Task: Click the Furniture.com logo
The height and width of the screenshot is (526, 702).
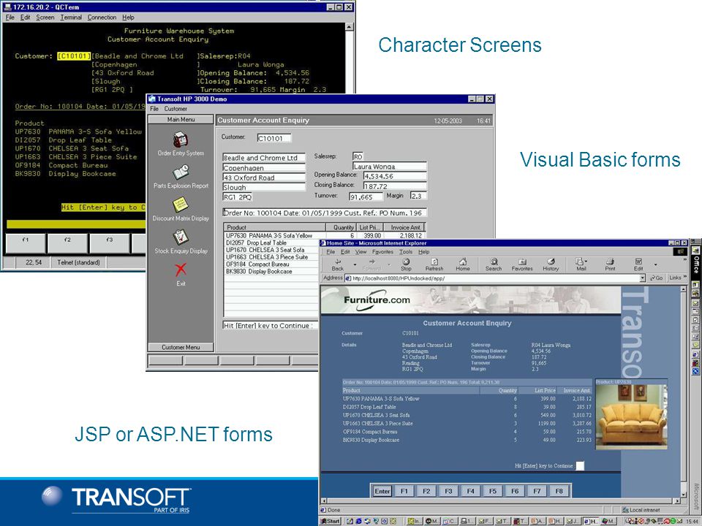Action: (x=377, y=300)
